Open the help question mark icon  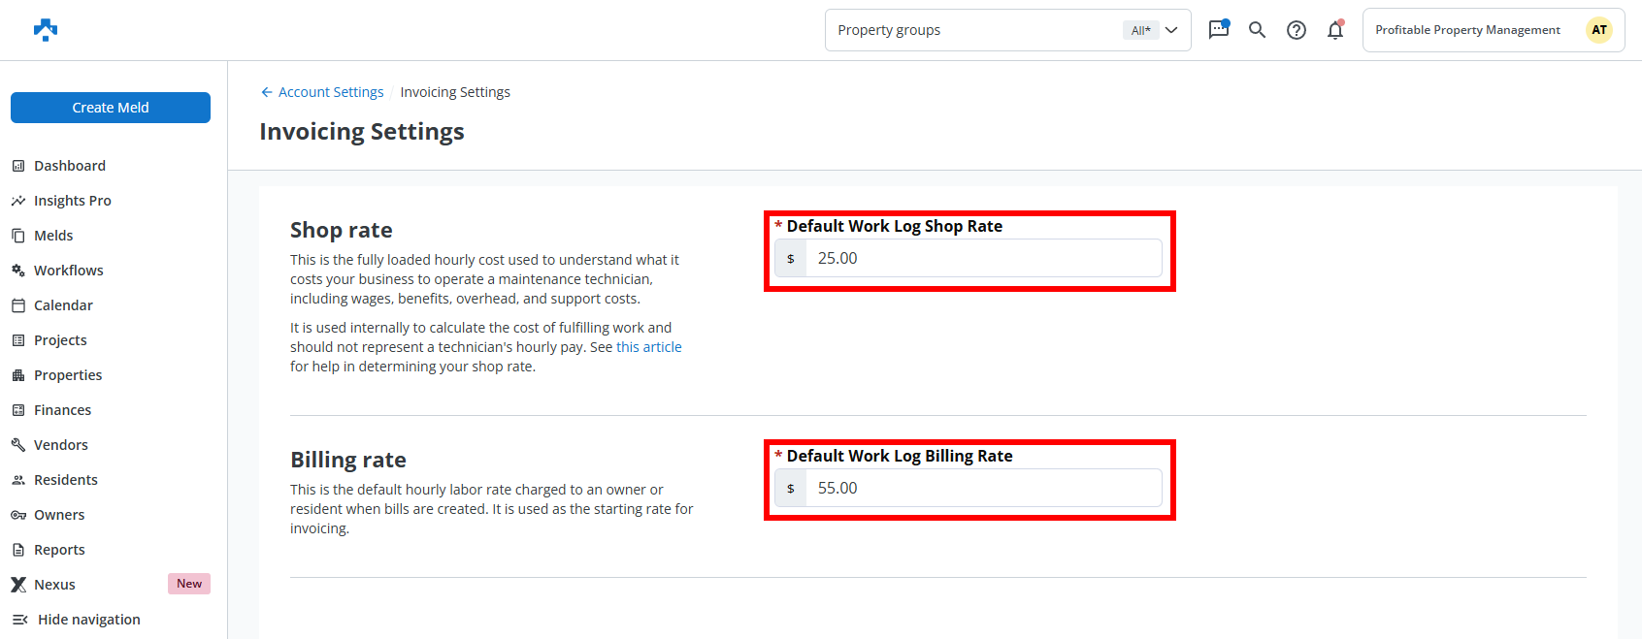click(1297, 30)
